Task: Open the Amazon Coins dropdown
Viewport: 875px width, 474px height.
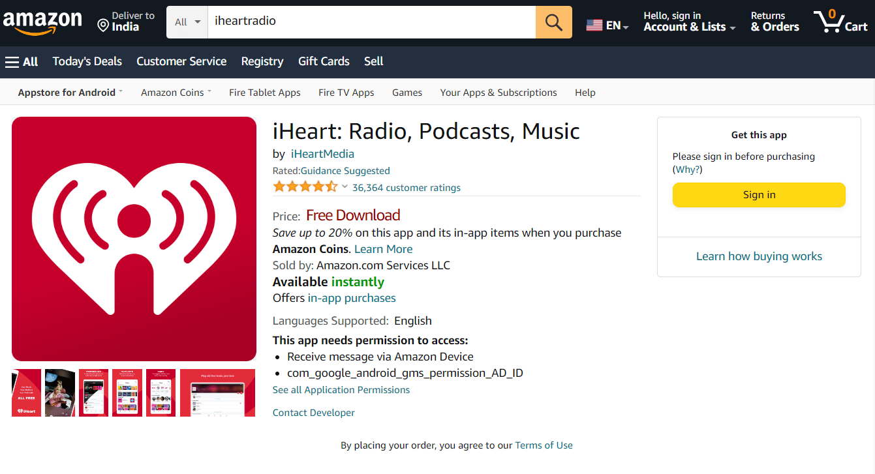Action: [x=175, y=92]
